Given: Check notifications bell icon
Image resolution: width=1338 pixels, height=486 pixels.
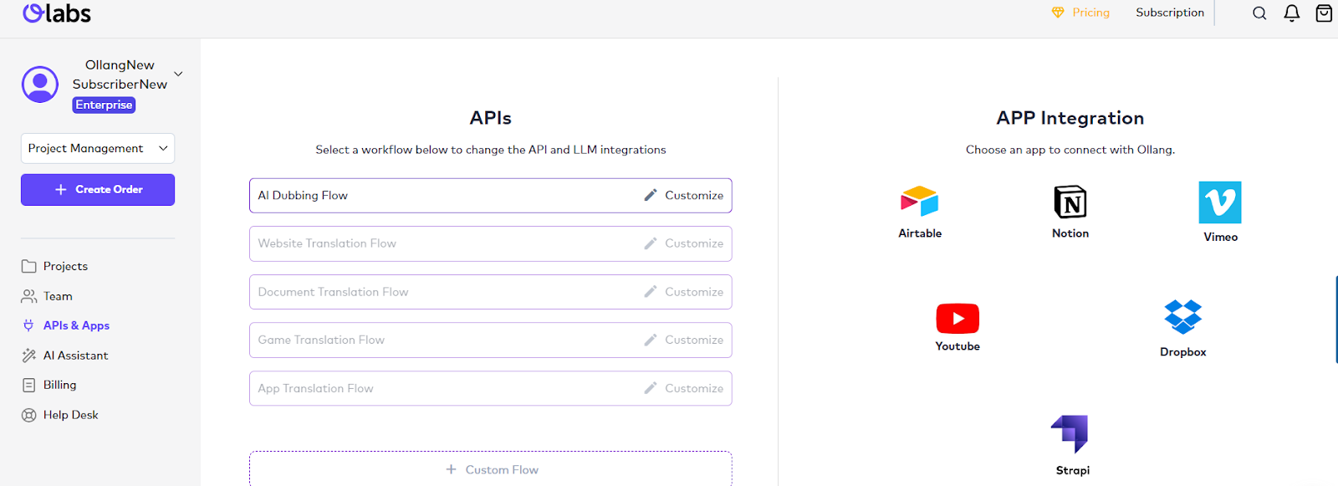Looking at the screenshot, I should (x=1291, y=13).
